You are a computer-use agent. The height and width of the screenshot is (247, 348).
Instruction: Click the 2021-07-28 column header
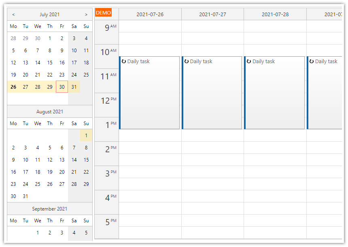click(275, 14)
